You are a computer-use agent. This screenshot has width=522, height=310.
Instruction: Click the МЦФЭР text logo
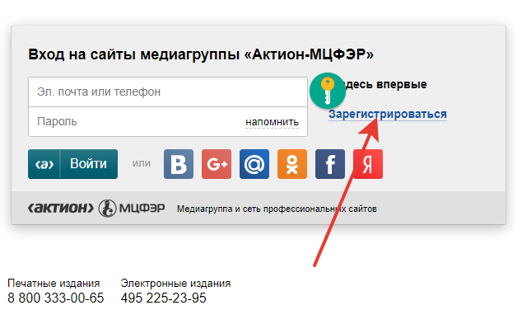click(x=142, y=209)
